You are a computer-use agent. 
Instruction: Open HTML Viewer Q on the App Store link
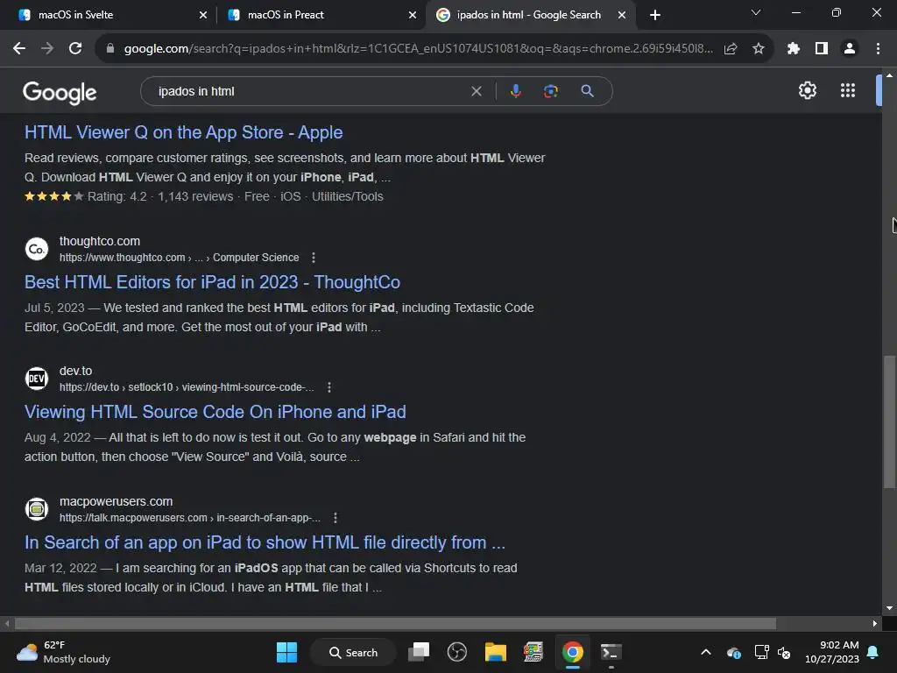click(x=184, y=132)
